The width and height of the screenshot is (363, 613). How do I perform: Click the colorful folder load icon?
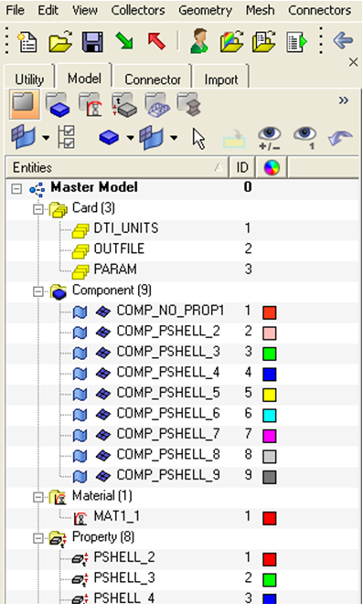click(232, 41)
